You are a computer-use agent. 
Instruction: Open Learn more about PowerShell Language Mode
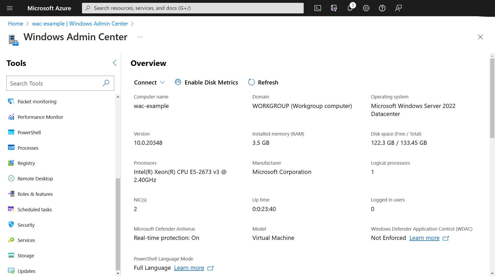(189, 268)
